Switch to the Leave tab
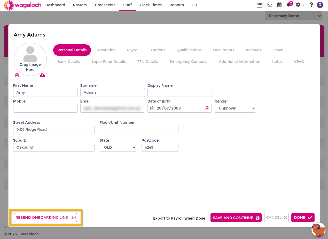The height and width of the screenshot is (239, 328). (278, 50)
